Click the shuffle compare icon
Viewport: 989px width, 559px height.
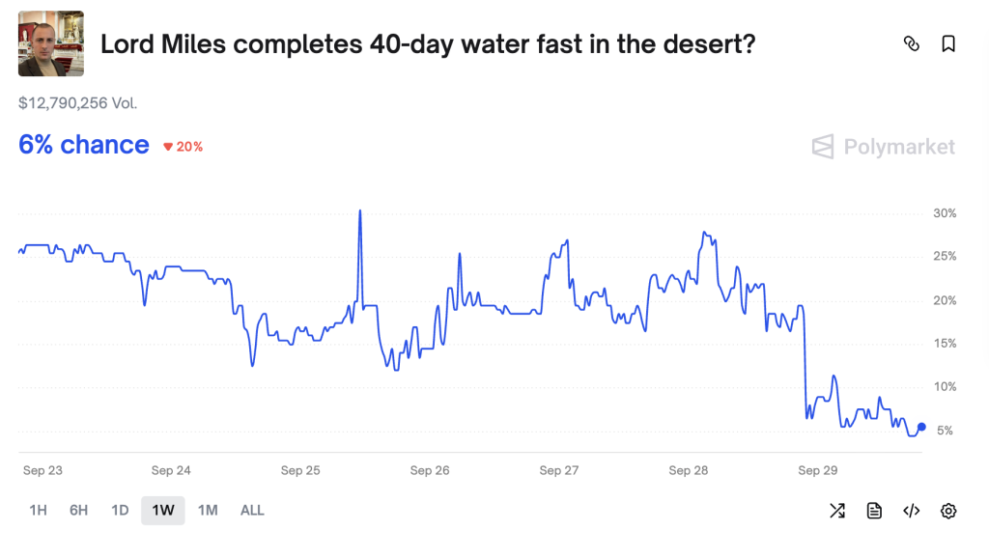click(837, 511)
